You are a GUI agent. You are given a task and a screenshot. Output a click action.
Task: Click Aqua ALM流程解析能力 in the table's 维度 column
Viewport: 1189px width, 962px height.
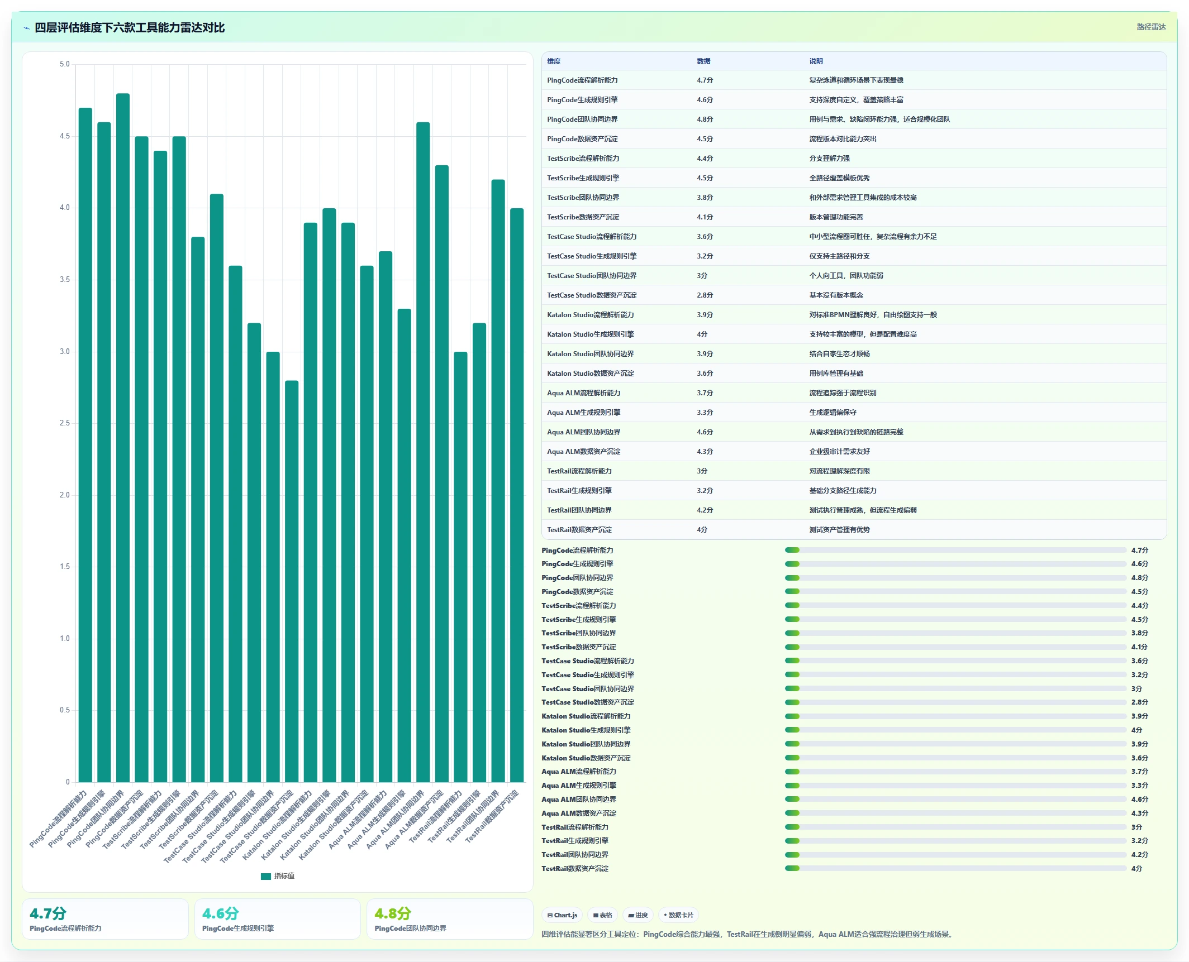click(x=583, y=393)
